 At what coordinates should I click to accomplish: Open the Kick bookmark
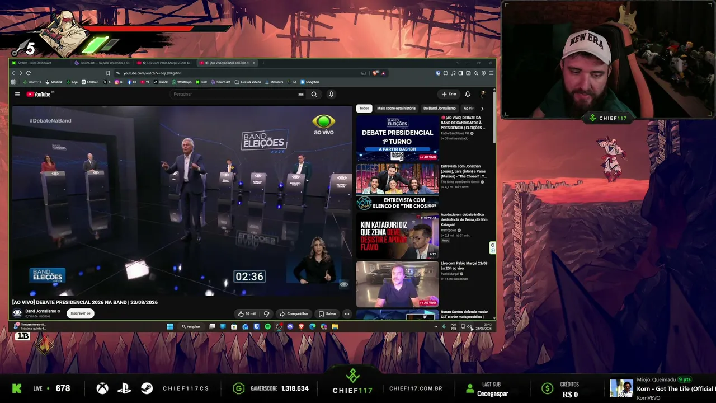201,82
